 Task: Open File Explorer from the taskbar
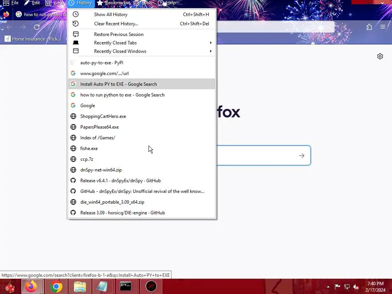pyautogui.click(x=80, y=286)
